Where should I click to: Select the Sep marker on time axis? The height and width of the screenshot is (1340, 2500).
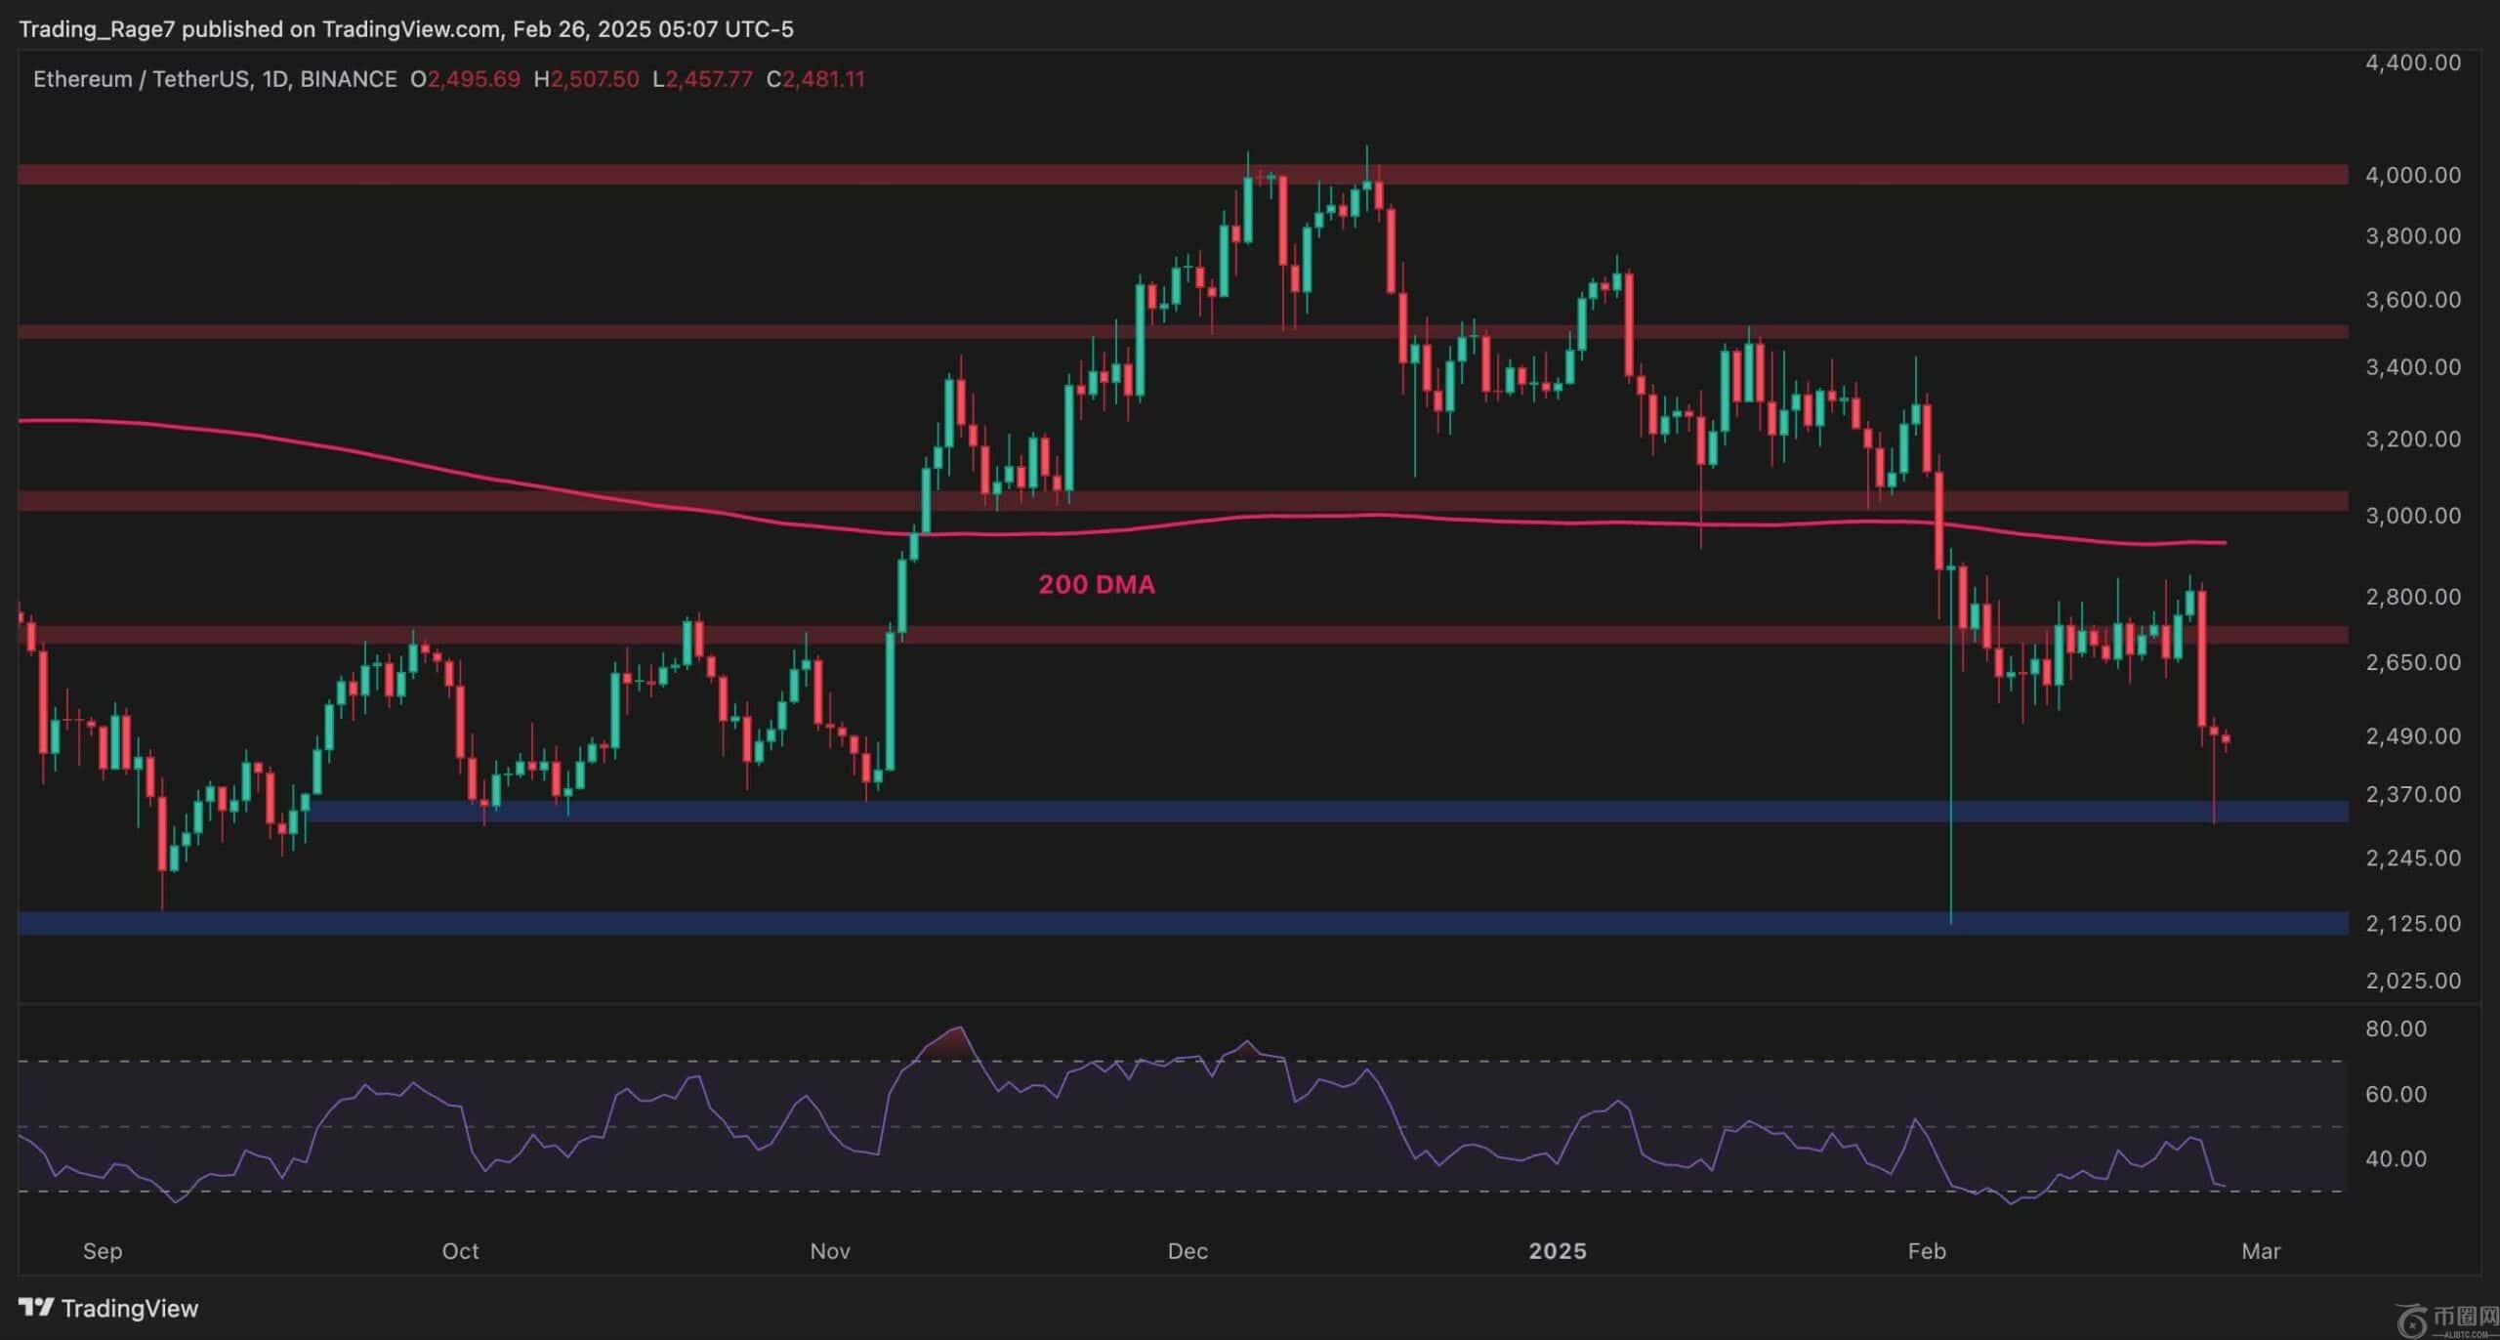(x=103, y=1250)
